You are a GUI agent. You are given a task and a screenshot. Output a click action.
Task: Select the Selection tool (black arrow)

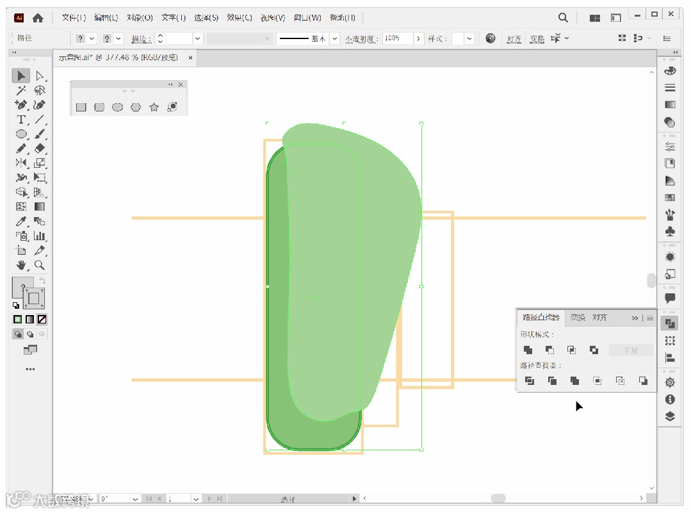coord(20,76)
